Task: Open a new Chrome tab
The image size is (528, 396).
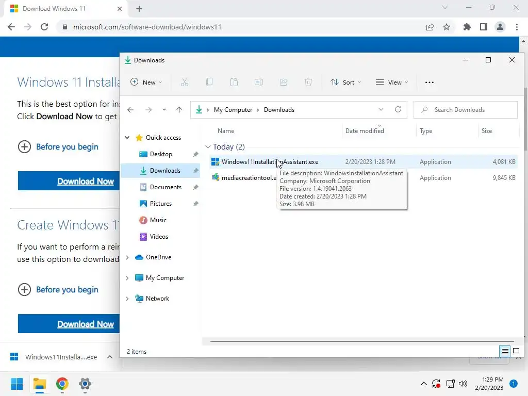Action: (139, 9)
